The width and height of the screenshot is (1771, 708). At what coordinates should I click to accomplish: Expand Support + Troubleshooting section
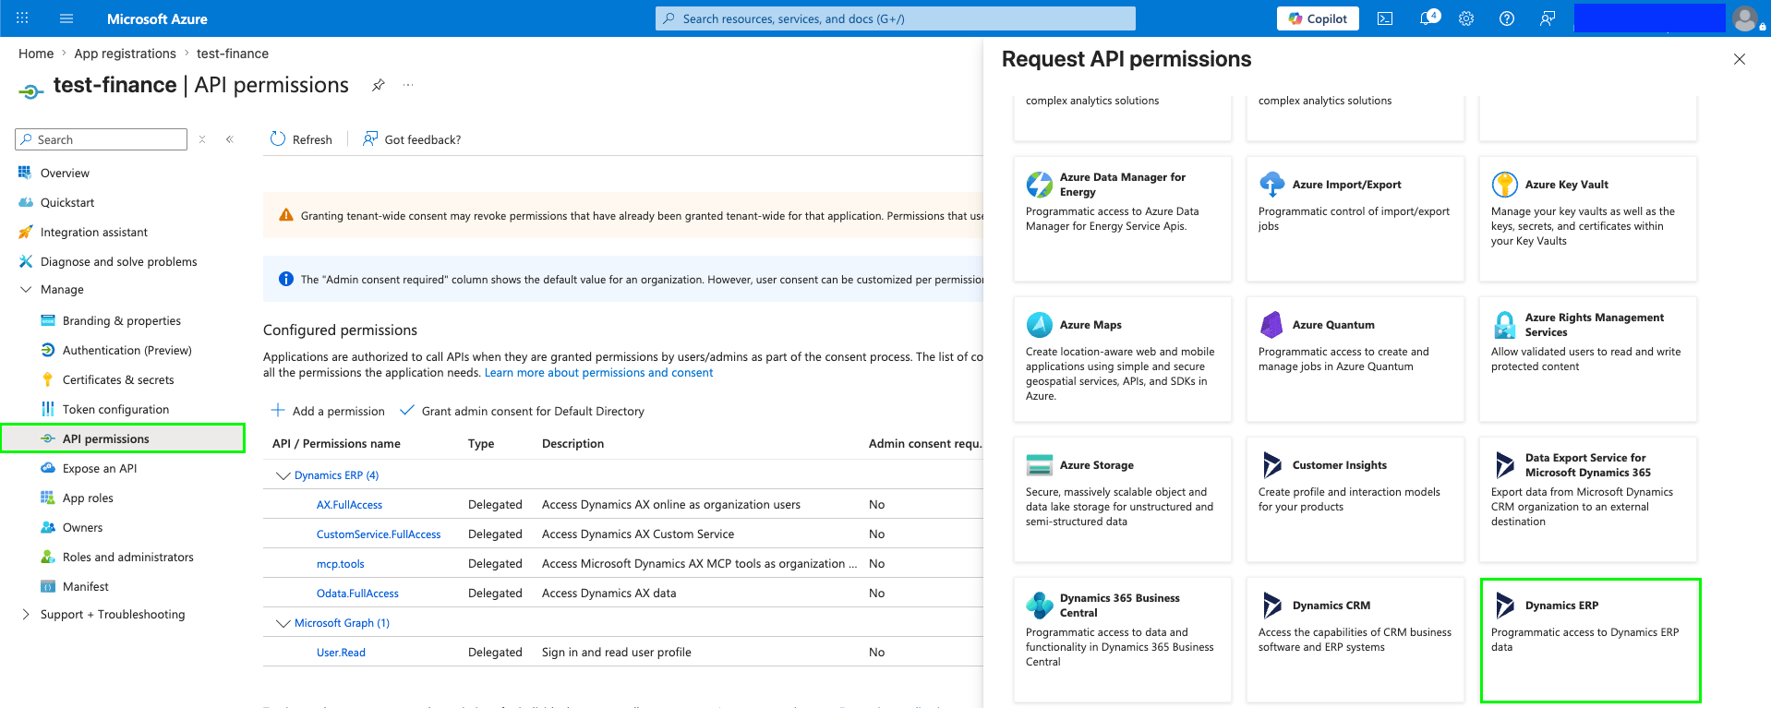pos(113,614)
